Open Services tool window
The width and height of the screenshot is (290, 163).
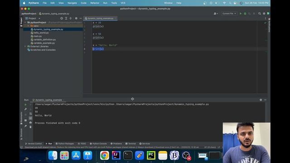coord(145,144)
